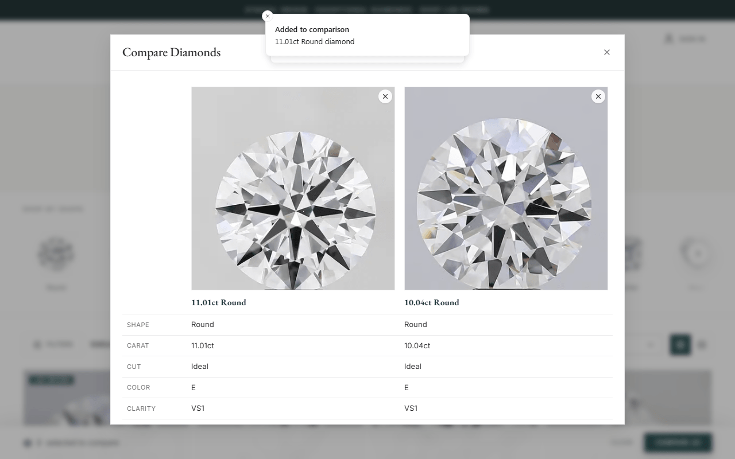Click the 'Added to comparison' notification text
Screen dimensions: 735x459
(x=312, y=29)
